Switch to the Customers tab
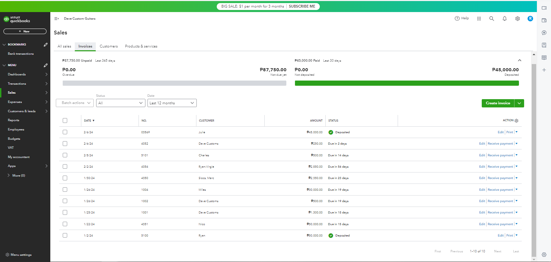551x262 pixels. point(109,46)
